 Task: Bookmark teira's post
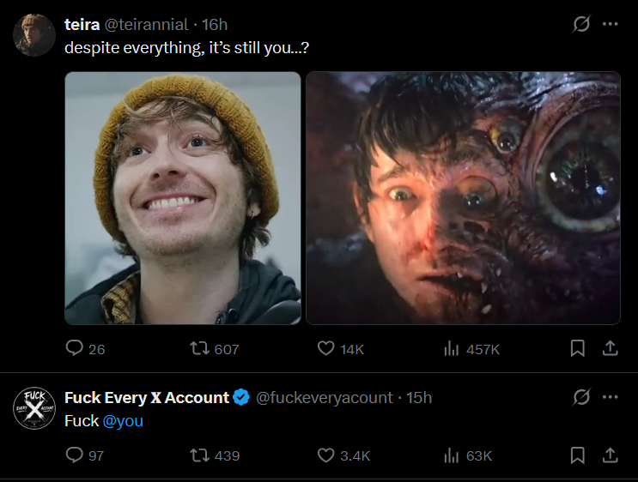point(577,348)
